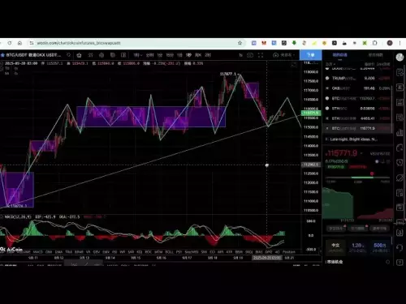The width and height of the screenshot is (406, 304).
Task: Toggle favorite star beside the 115771.9 price
Action: click(x=377, y=161)
